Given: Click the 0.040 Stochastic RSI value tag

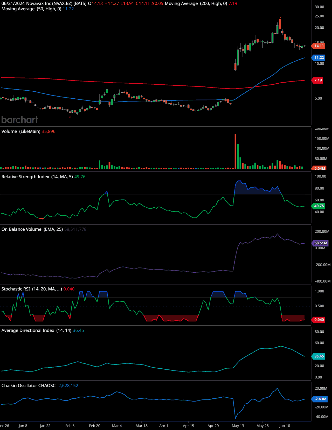Looking at the screenshot, I should coord(319,320).
